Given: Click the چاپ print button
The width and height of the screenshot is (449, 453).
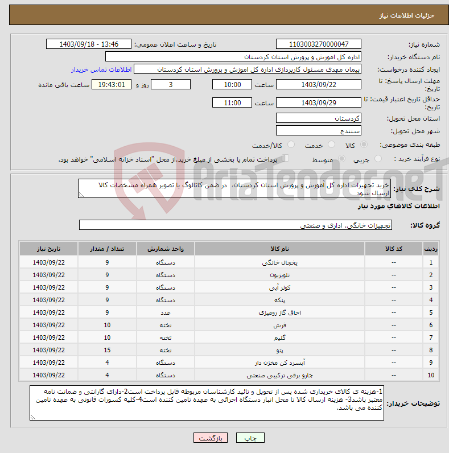Looking at the screenshot, I should [x=250, y=438].
